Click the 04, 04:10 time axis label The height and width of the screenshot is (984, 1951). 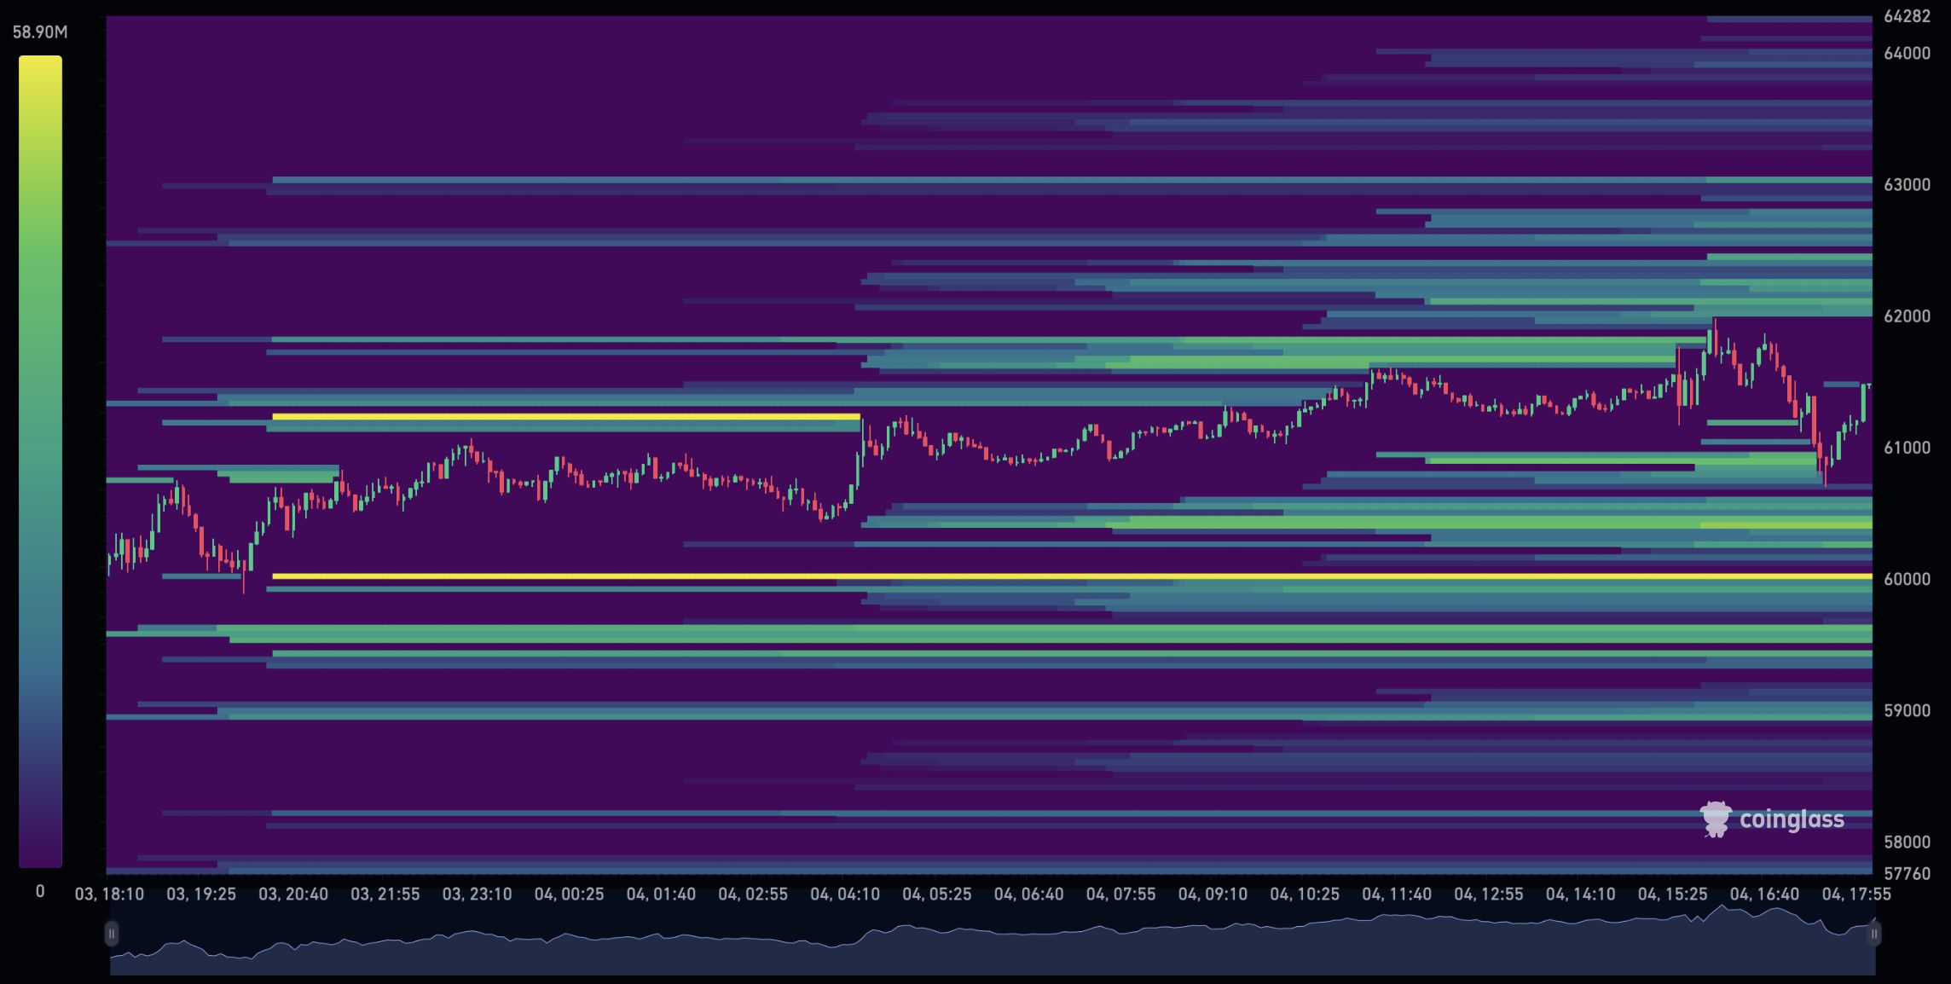pos(844,894)
